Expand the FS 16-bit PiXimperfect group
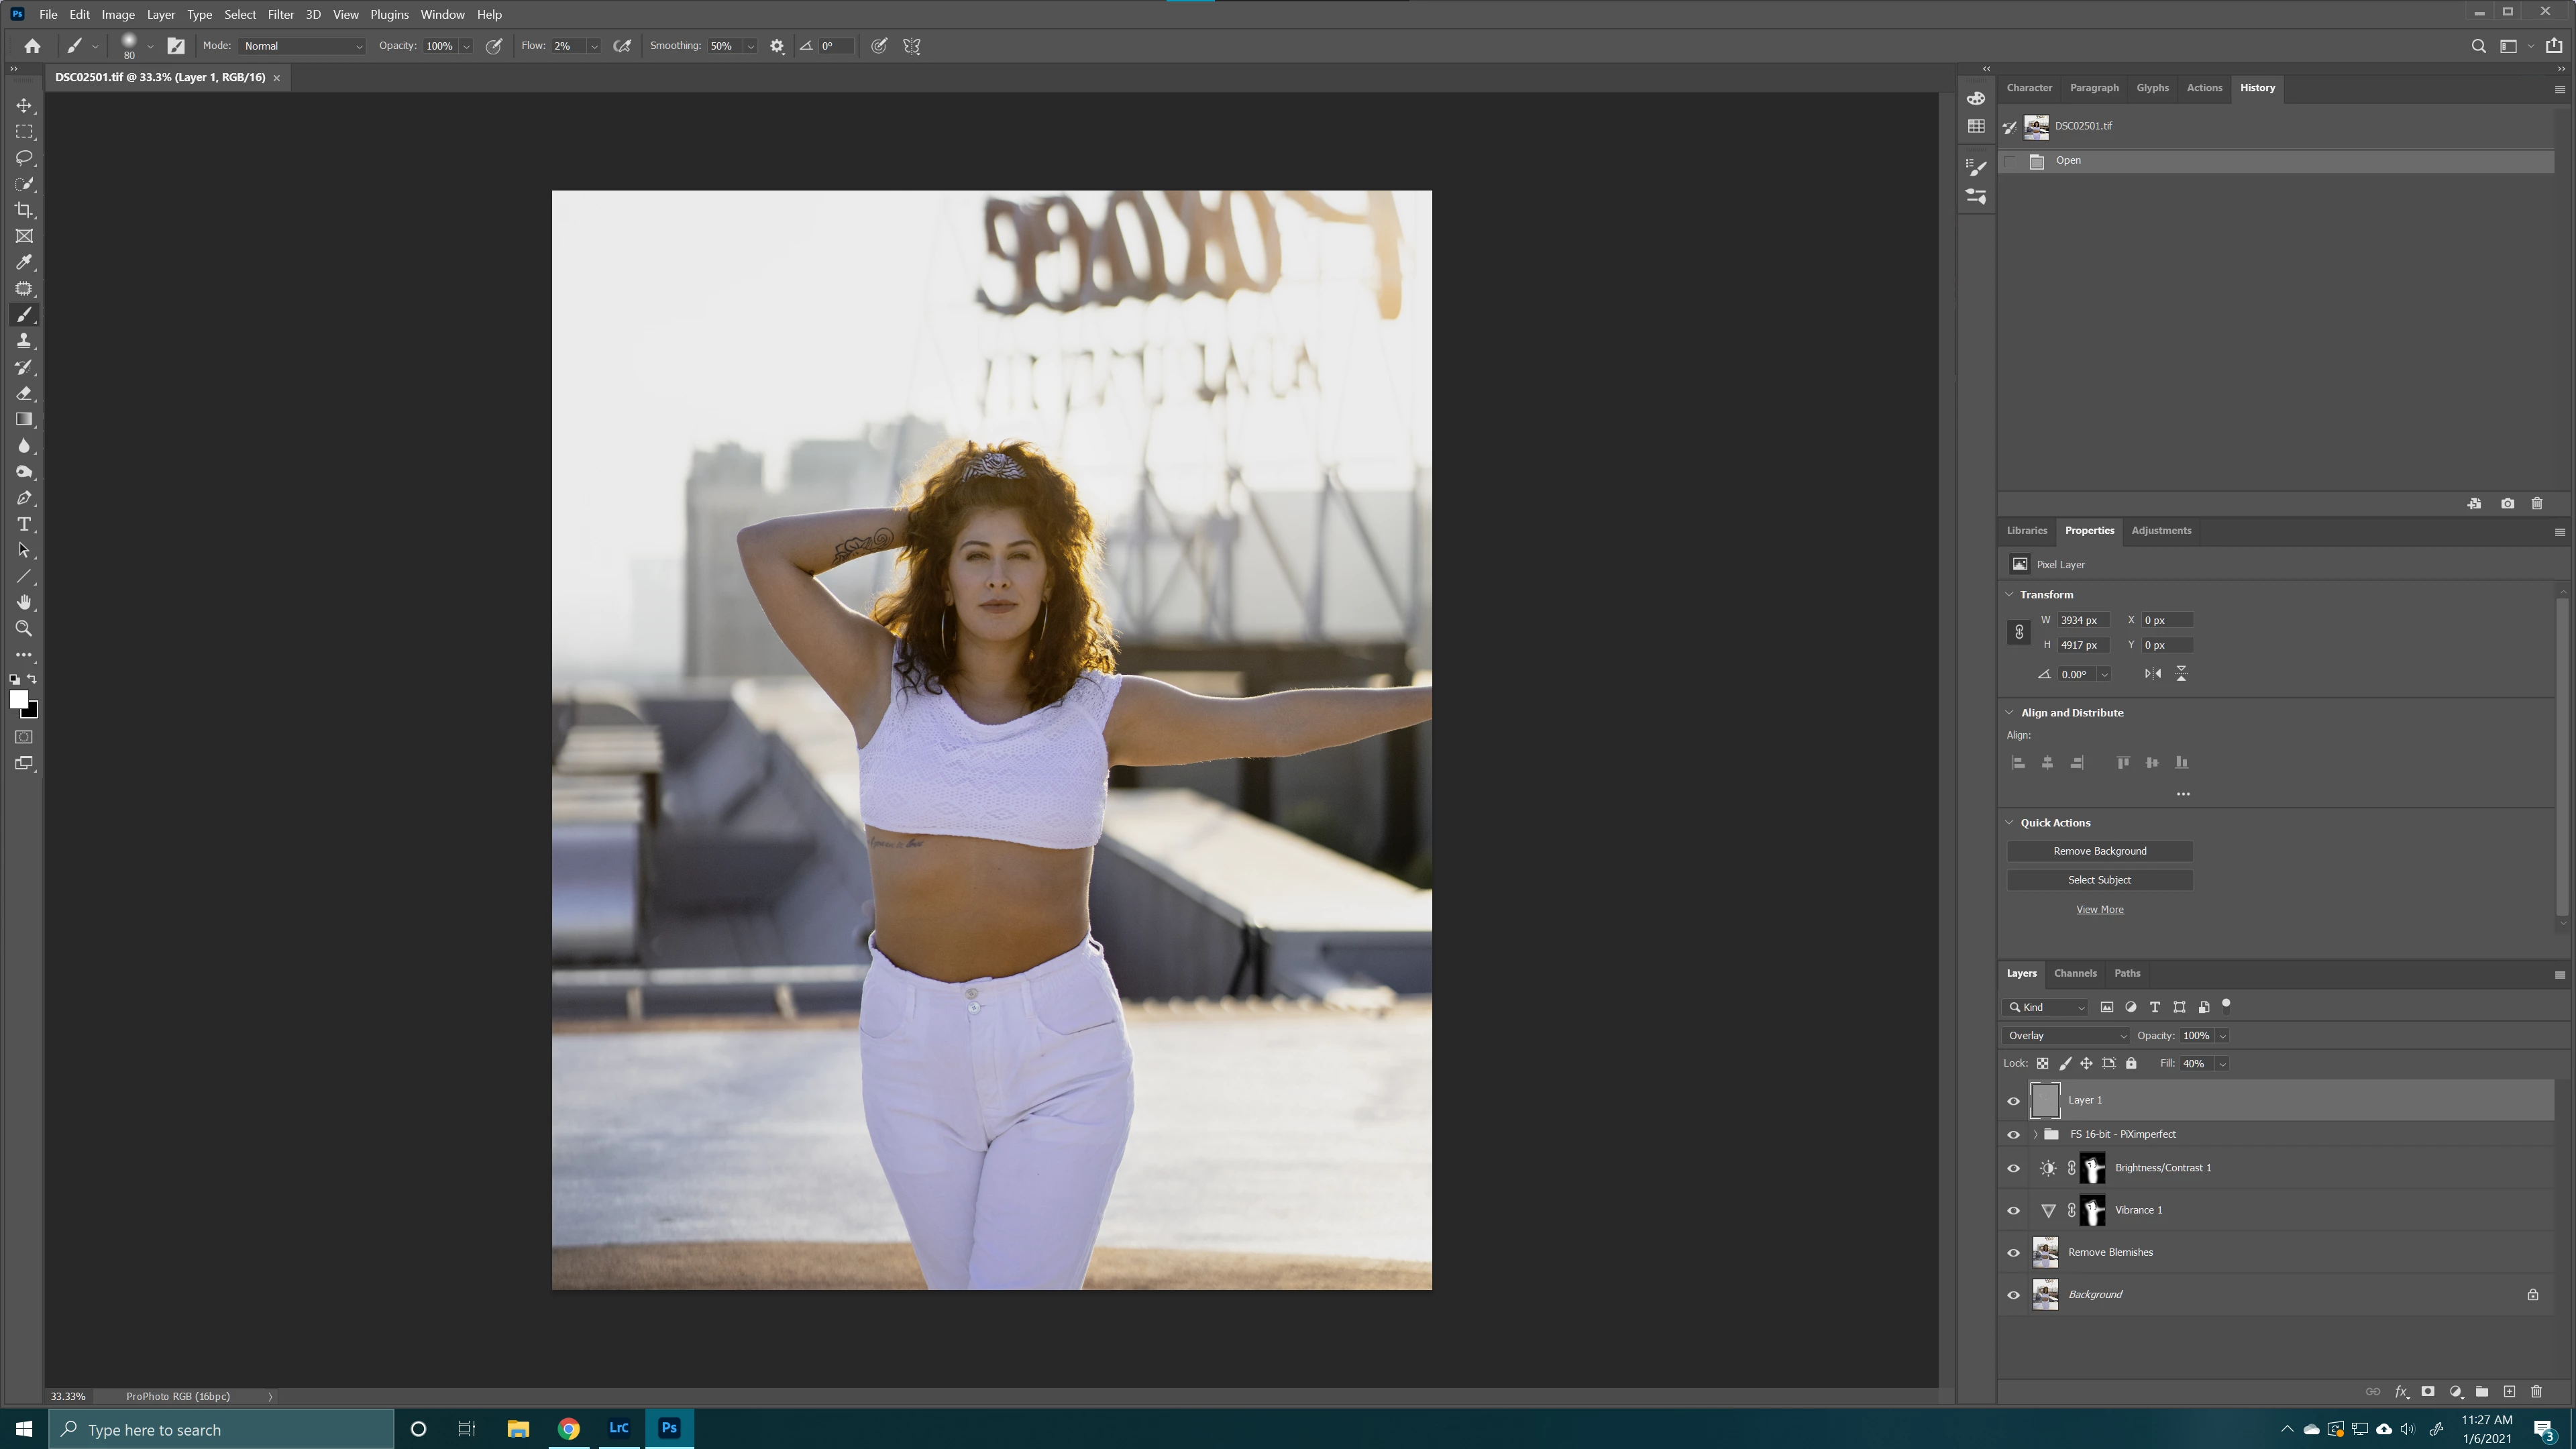This screenshot has width=2576, height=1449. 2035,1134
